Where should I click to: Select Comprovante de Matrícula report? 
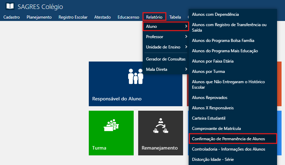pyautogui.click(x=216, y=129)
